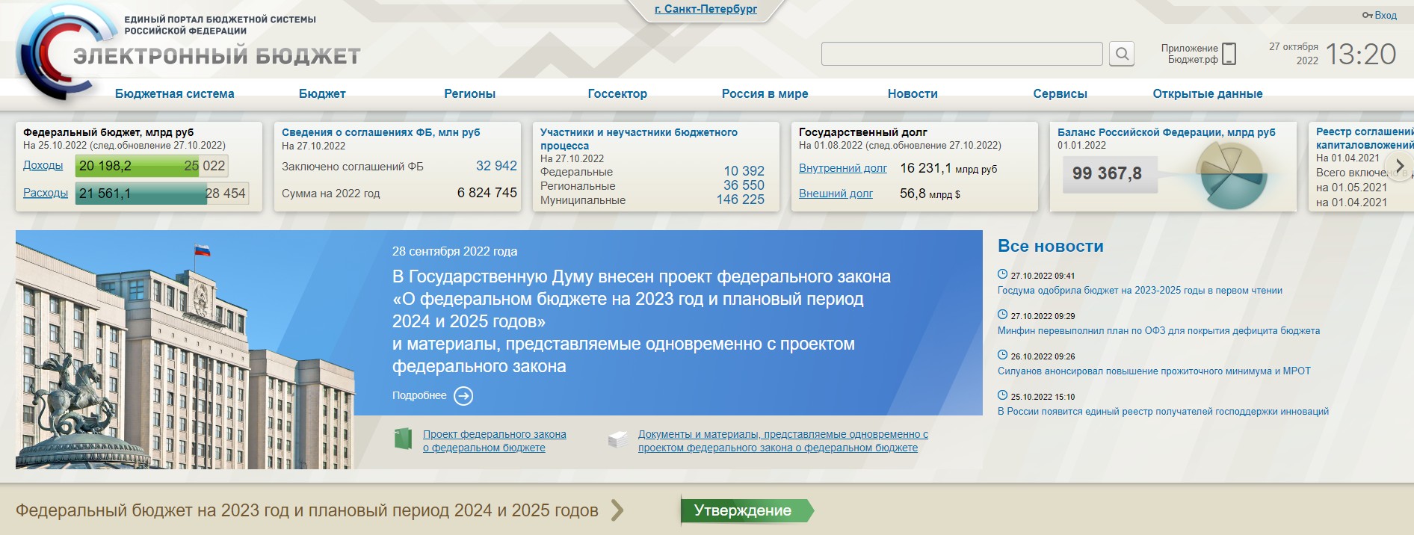
Task: Click the State Duma building banner image
Action: (185, 350)
